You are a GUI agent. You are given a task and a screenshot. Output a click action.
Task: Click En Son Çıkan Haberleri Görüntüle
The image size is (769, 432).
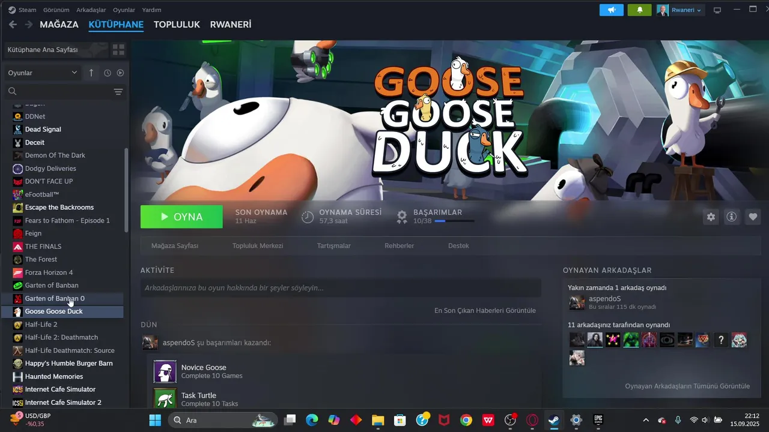(485, 311)
